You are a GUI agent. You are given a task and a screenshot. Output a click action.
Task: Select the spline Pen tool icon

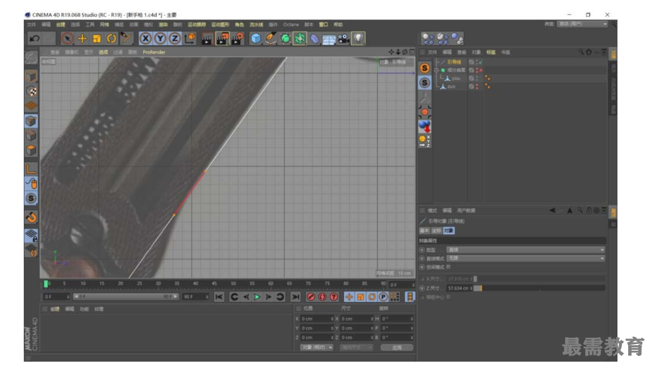pos(271,38)
